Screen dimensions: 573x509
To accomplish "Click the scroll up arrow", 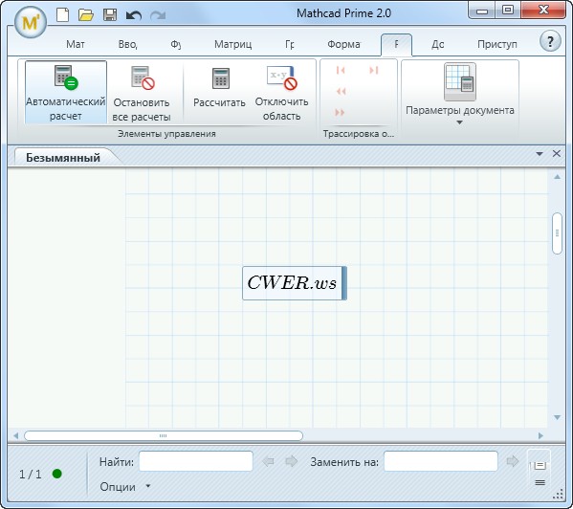I will 557,177.
